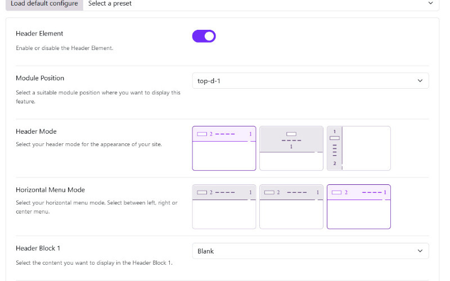Select center-aligned horizontal menu mode icon

(291, 207)
